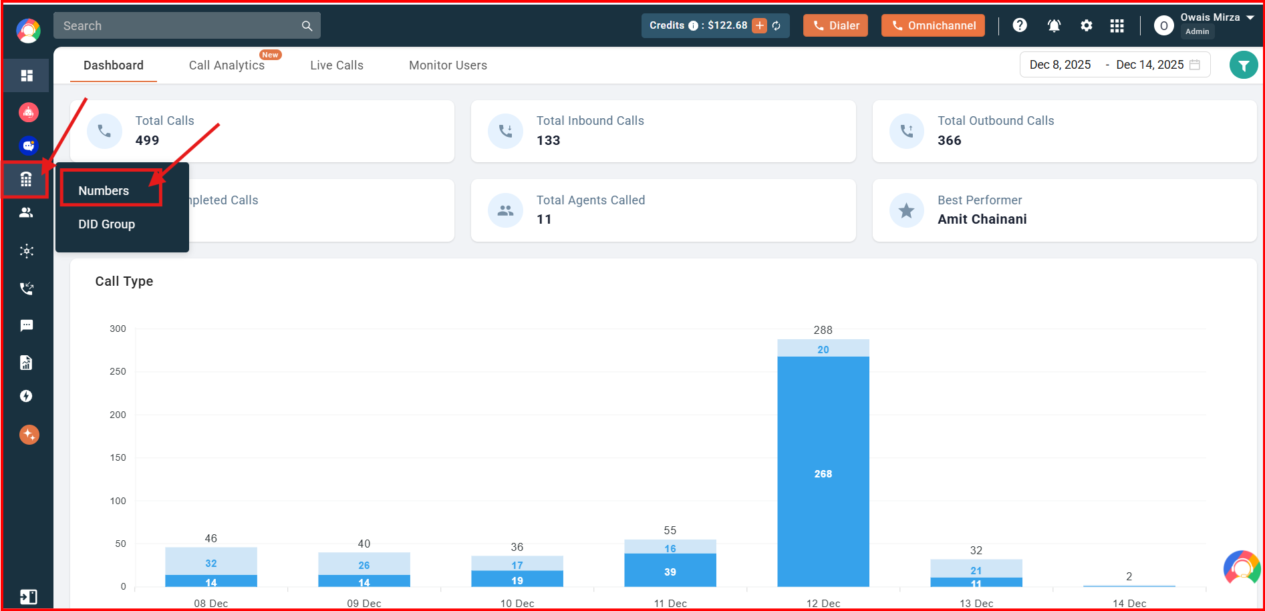
Task: Click the 12 Dec bar segment 268
Action: point(823,471)
